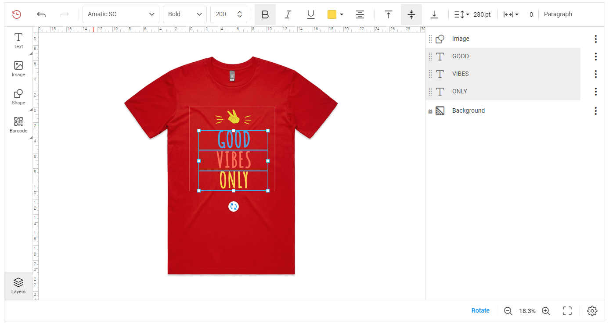Open options menu for VIBES layer

[x=596, y=74]
